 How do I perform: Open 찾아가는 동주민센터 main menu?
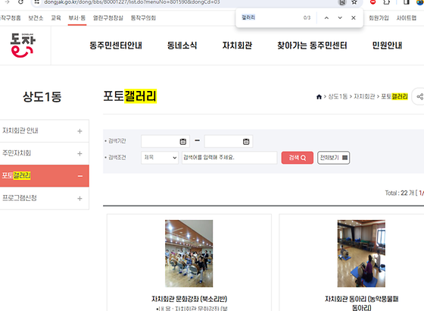pyautogui.click(x=312, y=46)
